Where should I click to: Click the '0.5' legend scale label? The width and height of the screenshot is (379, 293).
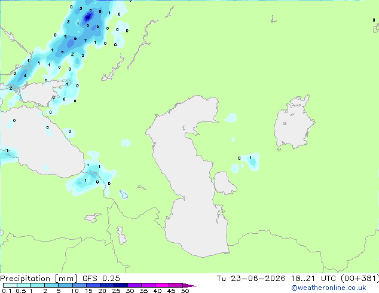[21, 291]
